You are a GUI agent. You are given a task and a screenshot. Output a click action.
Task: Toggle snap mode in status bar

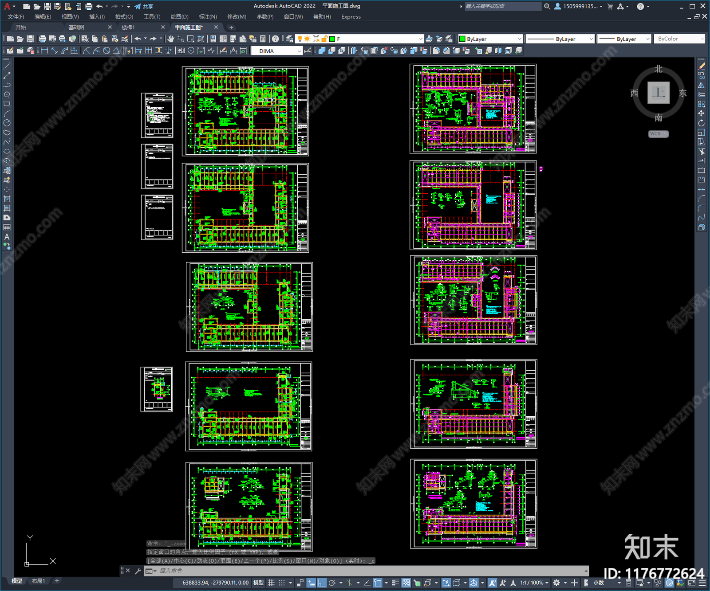pyautogui.click(x=282, y=583)
